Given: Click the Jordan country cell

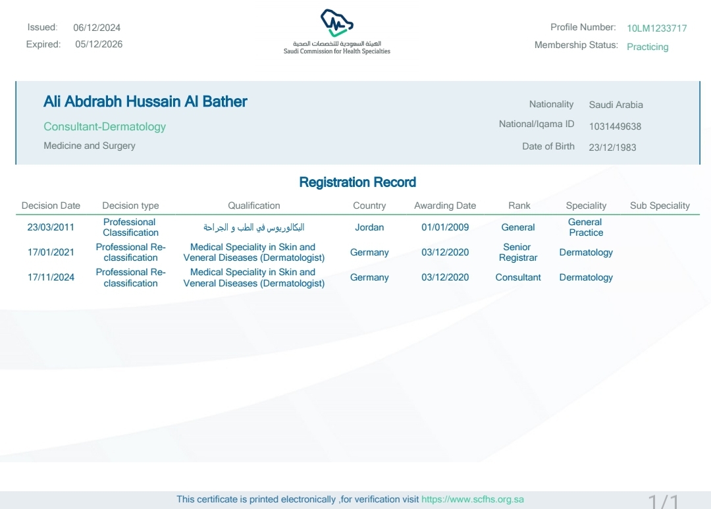Looking at the screenshot, I should [369, 227].
